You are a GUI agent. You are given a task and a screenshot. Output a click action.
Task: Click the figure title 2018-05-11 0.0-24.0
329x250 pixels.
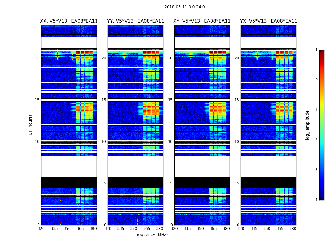point(185,7)
